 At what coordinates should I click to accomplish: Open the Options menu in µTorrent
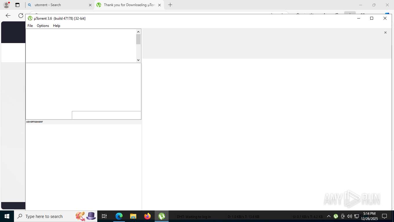tap(43, 26)
